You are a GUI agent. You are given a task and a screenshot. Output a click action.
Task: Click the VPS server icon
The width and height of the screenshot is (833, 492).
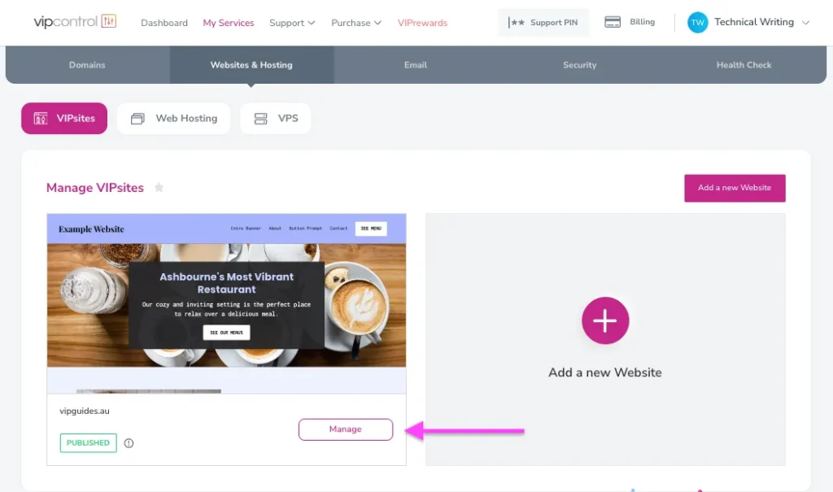259,118
